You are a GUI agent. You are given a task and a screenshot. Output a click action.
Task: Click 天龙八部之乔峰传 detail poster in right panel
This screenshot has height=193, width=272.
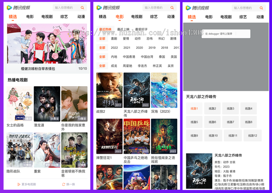[199, 171]
